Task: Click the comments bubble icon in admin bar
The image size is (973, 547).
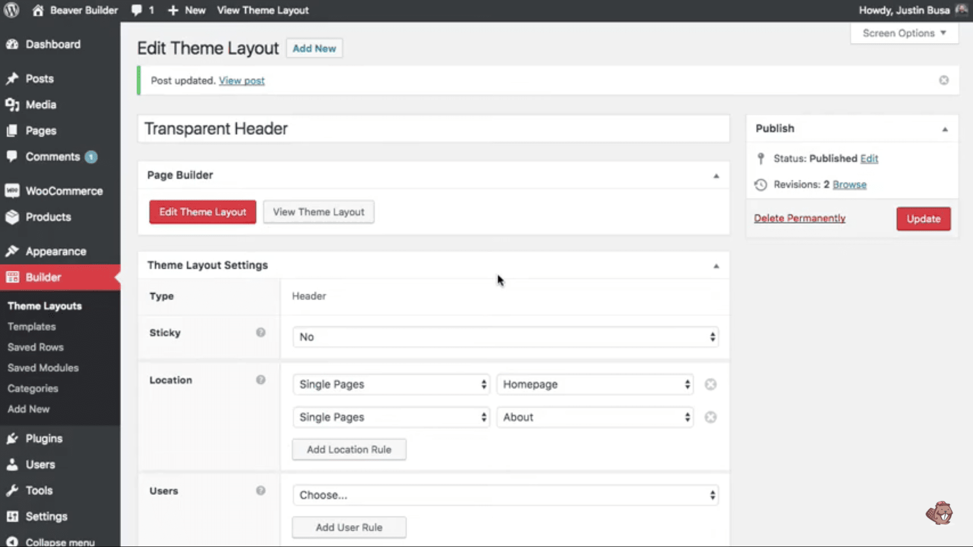Action: (x=136, y=10)
